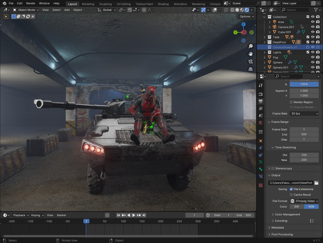This screenshot has width=323, height=243.
Task: Open the Keying popover in timeline
Action: pyautogui.click(x=37, y=215)
